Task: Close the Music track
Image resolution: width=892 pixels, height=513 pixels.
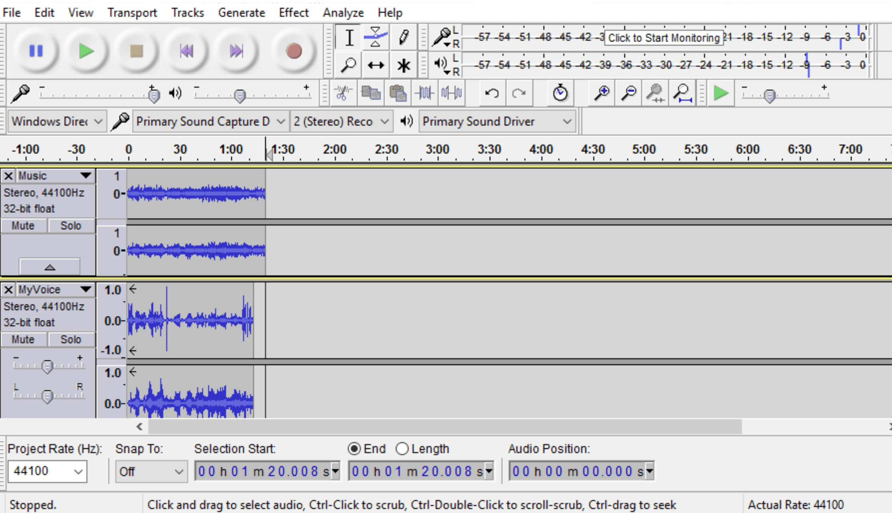Action: click(8, 176)
